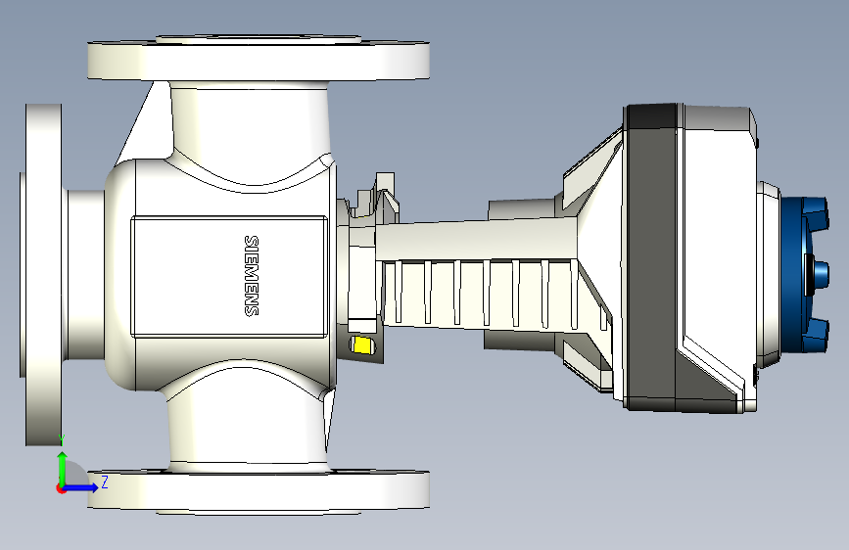Click the blue Z axis arrow of triad
Viewport: 849px width, 550px height.
click(x=81, y=487)
